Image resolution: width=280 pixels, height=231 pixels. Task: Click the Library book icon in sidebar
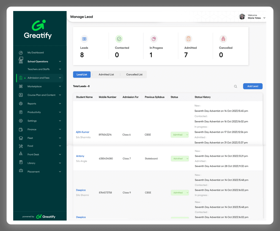click(x=21, y=163)
